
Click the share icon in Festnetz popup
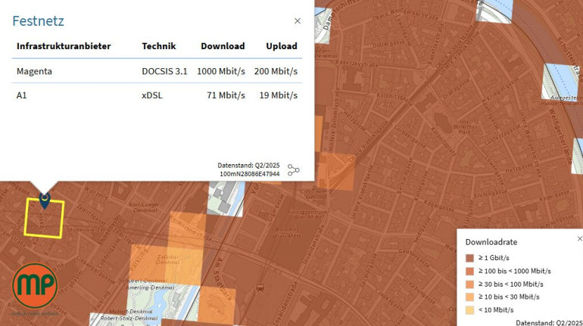coord(293,170)
